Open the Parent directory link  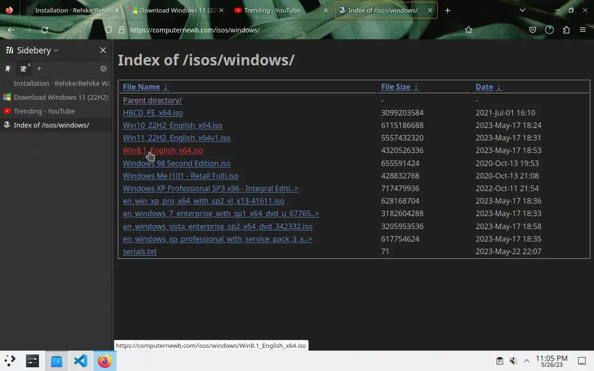coord(152,100)
